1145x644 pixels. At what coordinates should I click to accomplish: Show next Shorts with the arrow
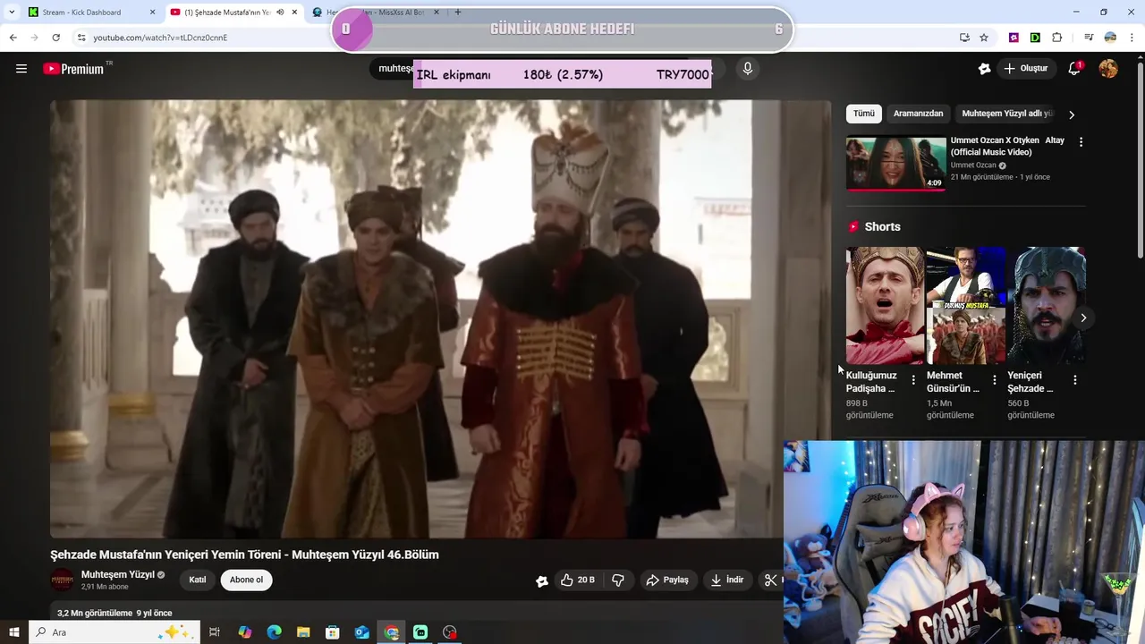click(x=1082, y=318)
